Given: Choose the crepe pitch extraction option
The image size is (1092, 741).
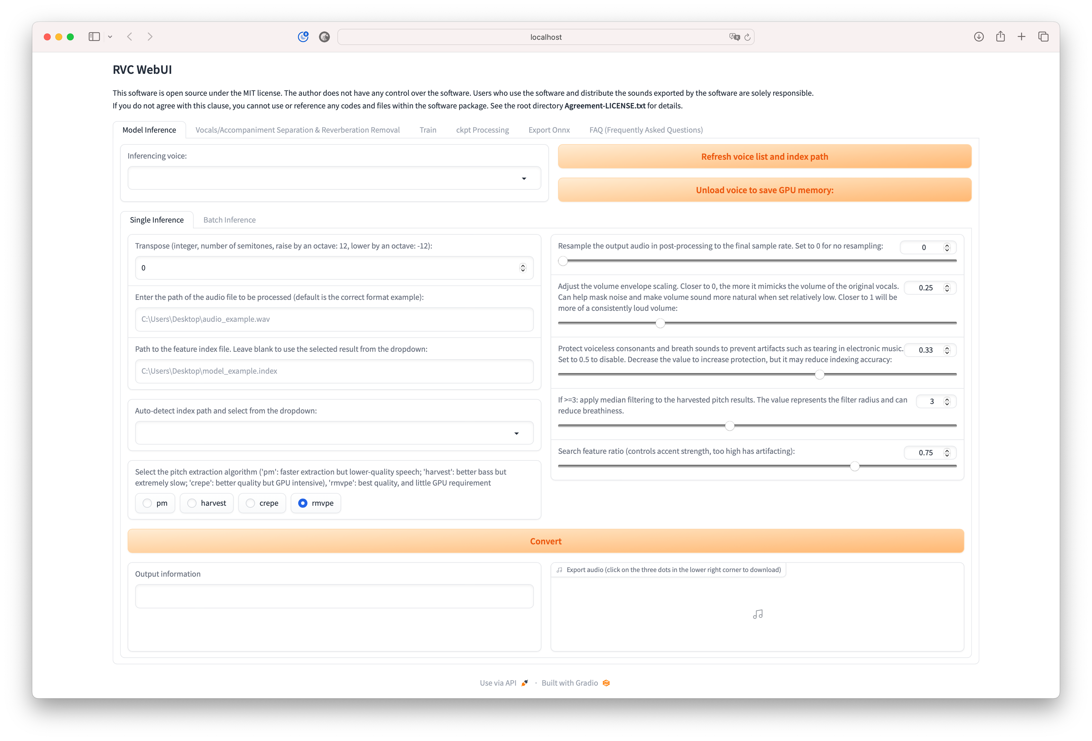Looking at the screenshot, I should [250, 503].
